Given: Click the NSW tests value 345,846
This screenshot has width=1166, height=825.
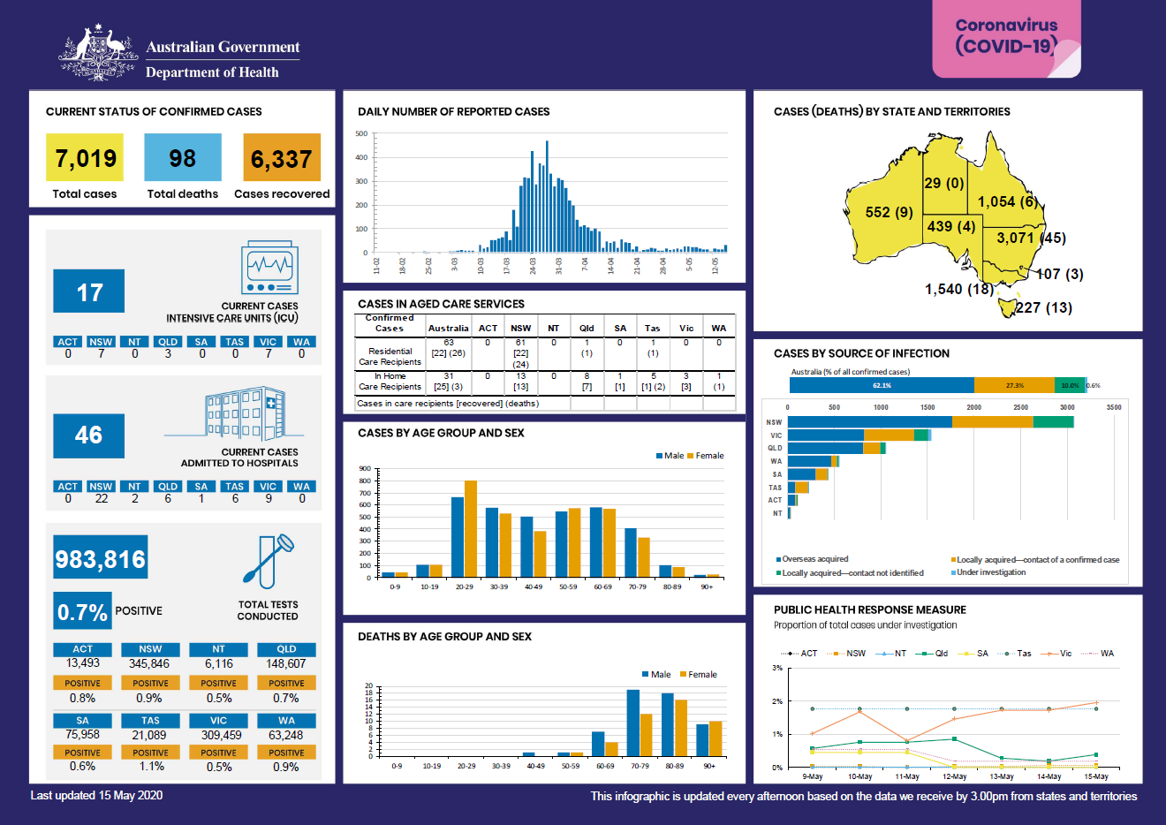Looking at the screenshot, I should pyautogui.click(x=149, y=663).
